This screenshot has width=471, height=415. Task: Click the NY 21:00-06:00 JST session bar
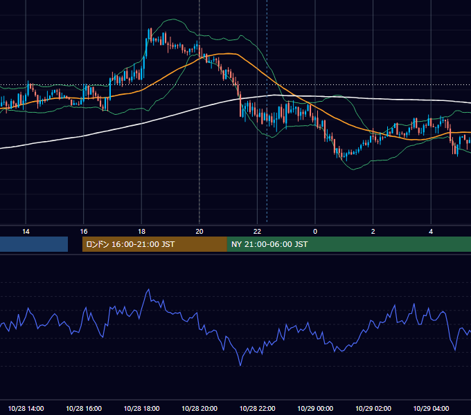click(x=348, y=244)
